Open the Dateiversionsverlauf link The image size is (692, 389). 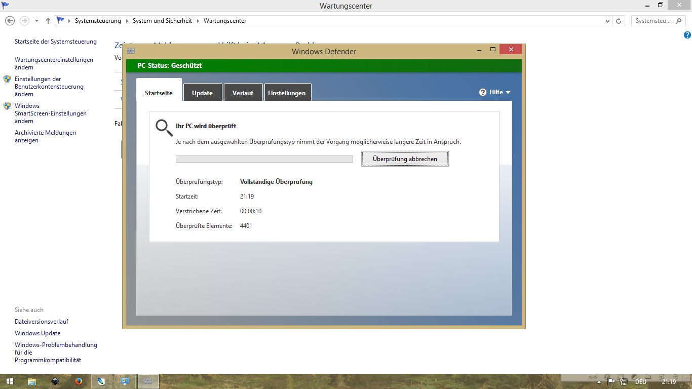coord(42,322)
